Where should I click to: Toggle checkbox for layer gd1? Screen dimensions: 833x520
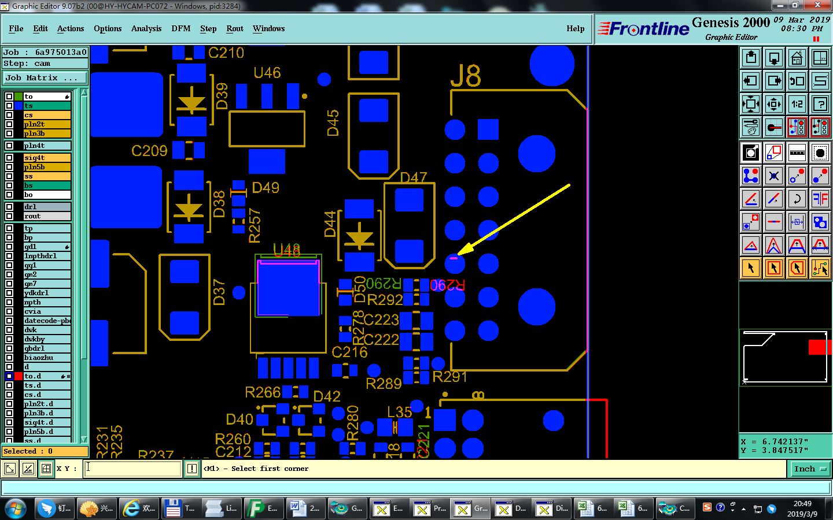(x=9, y=247)
